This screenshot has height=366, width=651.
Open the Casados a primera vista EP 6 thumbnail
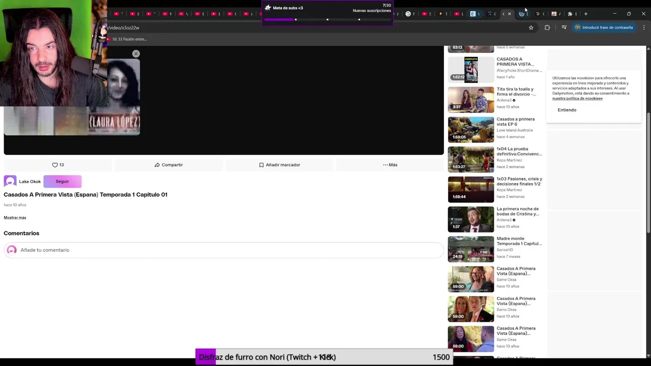tap(471, 130)
